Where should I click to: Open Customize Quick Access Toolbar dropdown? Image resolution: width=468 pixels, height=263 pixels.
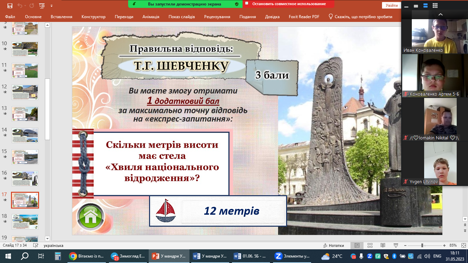point(51,6)
